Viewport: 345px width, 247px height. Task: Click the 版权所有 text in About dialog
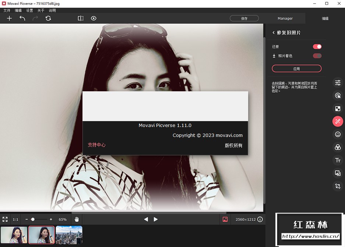[233, 145]
